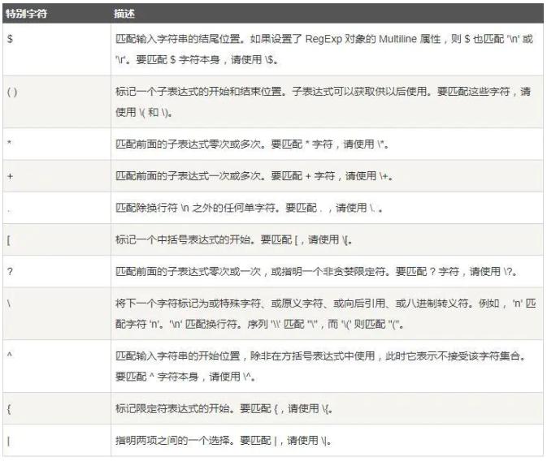Select the [ character cell
The height and width of the screenshot is (461, 547).
point(8,240)
